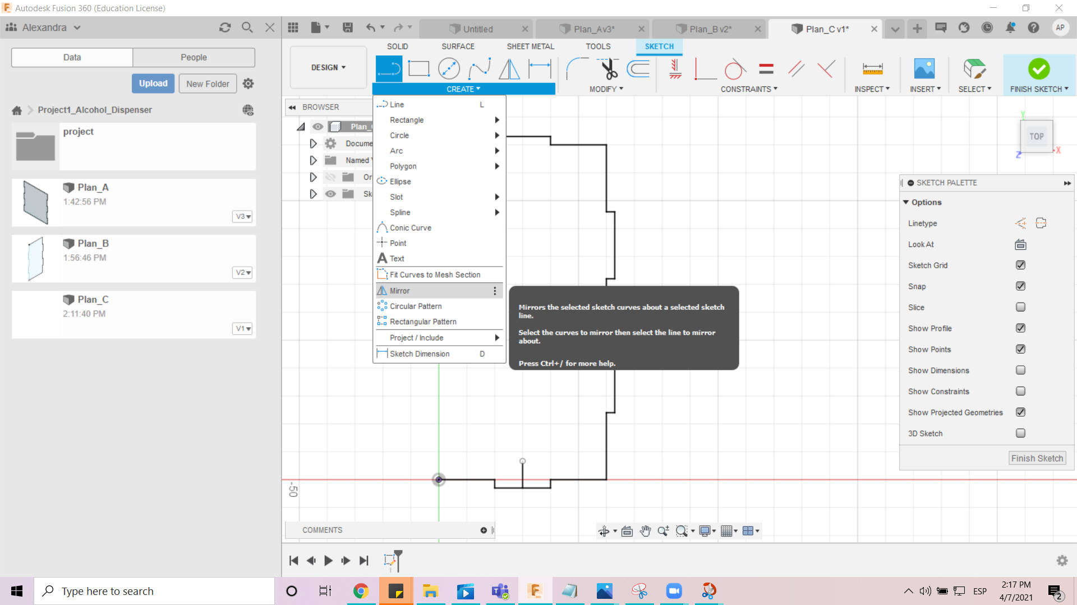Select the sketch marker in the timeline

390,561
